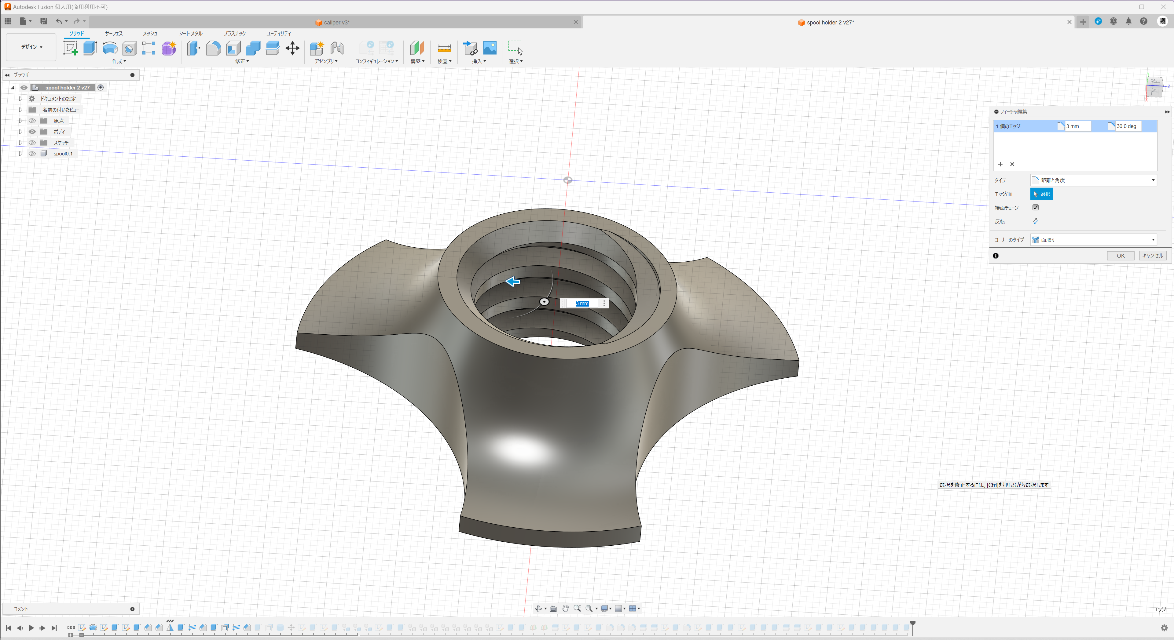This screenshot has width=1174, height=640.
Task: Open the Measure tool icon
Action: coord(443,48)
